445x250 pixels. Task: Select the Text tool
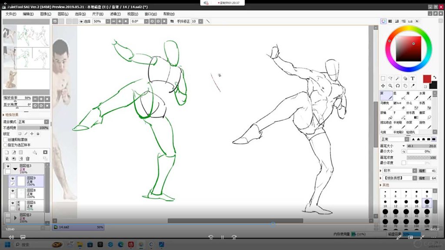click(412, 79)
